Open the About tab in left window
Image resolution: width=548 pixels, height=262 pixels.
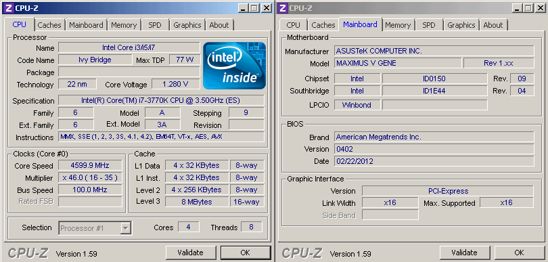219,25
